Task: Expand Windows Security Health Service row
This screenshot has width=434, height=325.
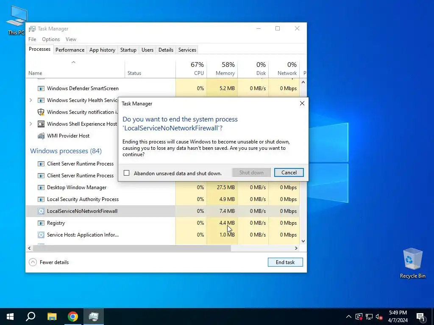Action: (31, 100)
